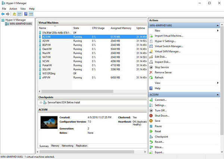
Task: Click the Up one level folder icon
Action: [x=14, y=14]
